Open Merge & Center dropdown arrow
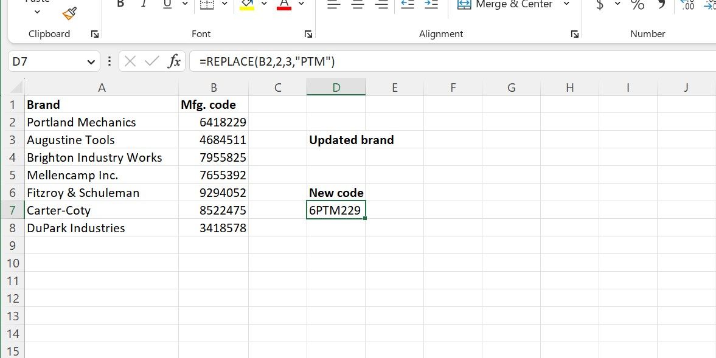 click(x=567, y=4)
